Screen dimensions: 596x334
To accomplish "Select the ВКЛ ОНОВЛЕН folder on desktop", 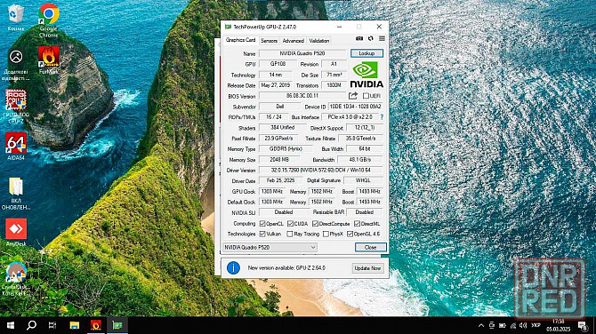I will click(x=16, y=194).
